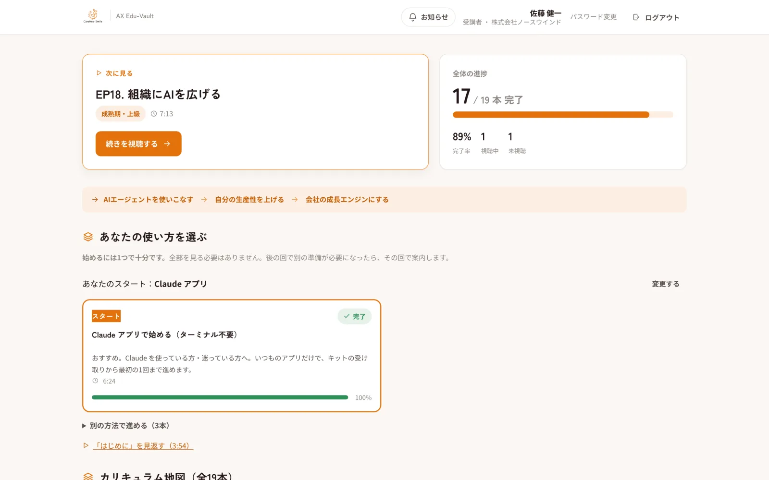Click layers icon beside カリキュラム地図
Viewport: 769px width, 480px height.
pos(88,477)
